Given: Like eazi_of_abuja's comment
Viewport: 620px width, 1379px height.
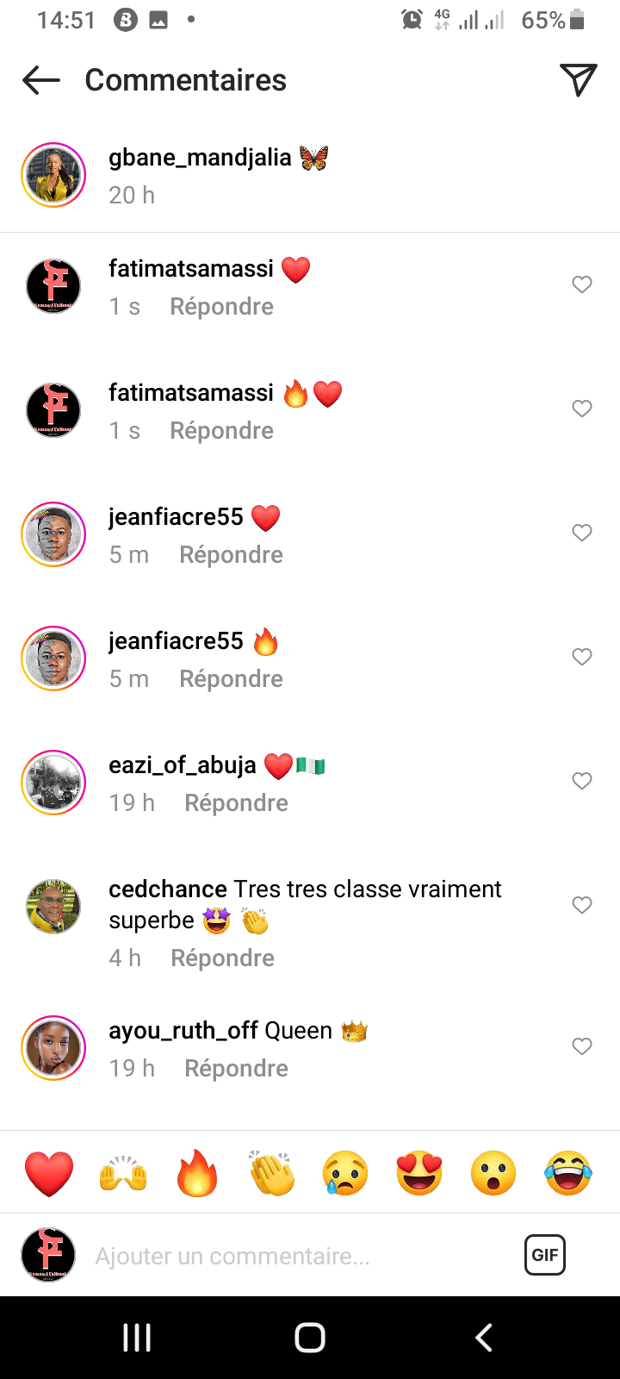Looking at the screenshot, I should pos(582,781).
